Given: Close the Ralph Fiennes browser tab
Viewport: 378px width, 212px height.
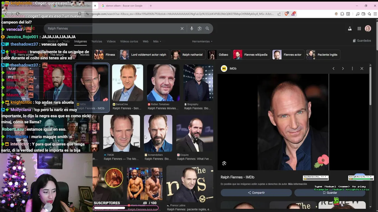Looking at the screenshot, I should [95, 6].
